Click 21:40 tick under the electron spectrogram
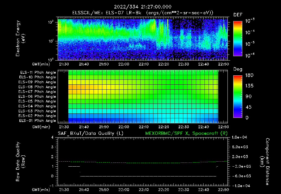 tap(84, 64)
